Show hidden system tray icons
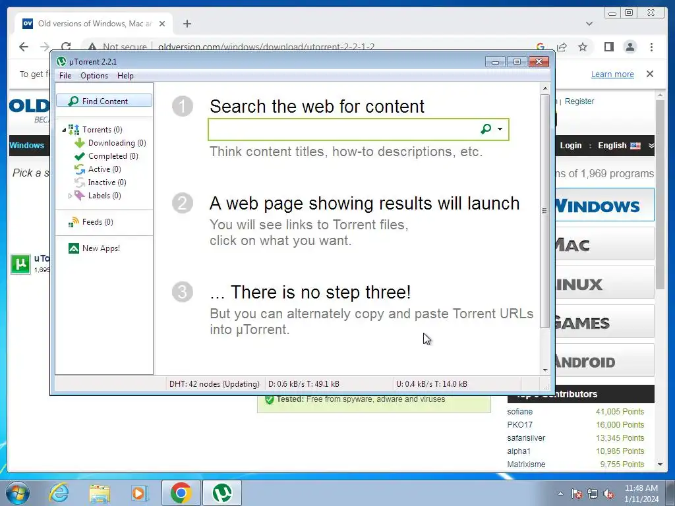The image size is (675, 506). pos(560,493)
